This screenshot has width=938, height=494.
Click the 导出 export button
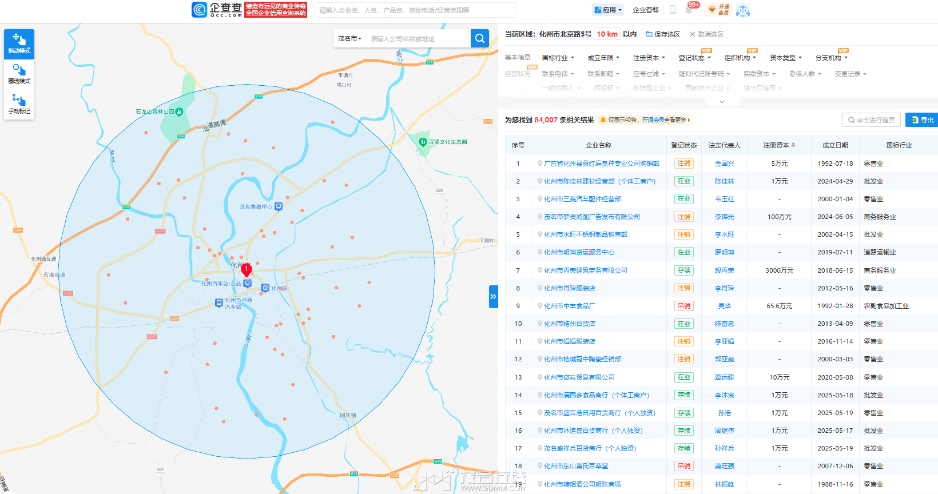tap(923, 120)
